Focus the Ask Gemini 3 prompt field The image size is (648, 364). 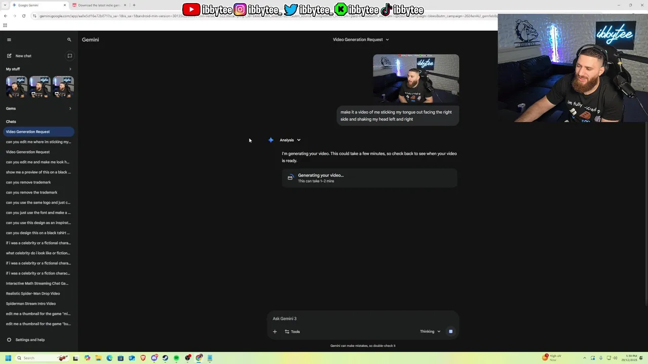click(363, 318)
